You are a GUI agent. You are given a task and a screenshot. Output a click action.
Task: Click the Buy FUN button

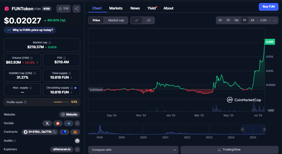coord(268,7)
